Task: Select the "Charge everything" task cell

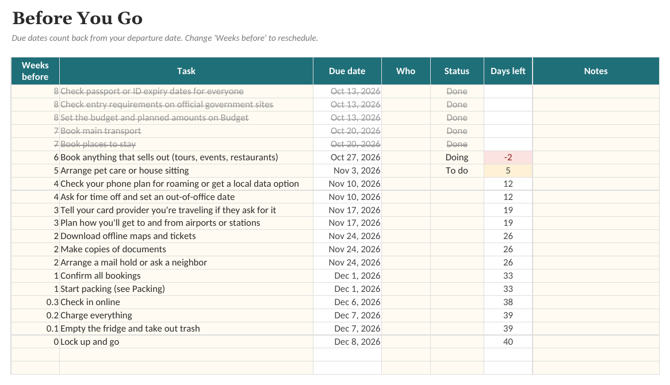Action: click(x=186, y=315)
